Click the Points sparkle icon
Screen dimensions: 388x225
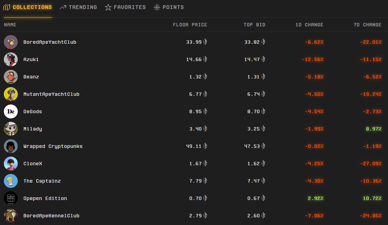click(x=157, y=7)
